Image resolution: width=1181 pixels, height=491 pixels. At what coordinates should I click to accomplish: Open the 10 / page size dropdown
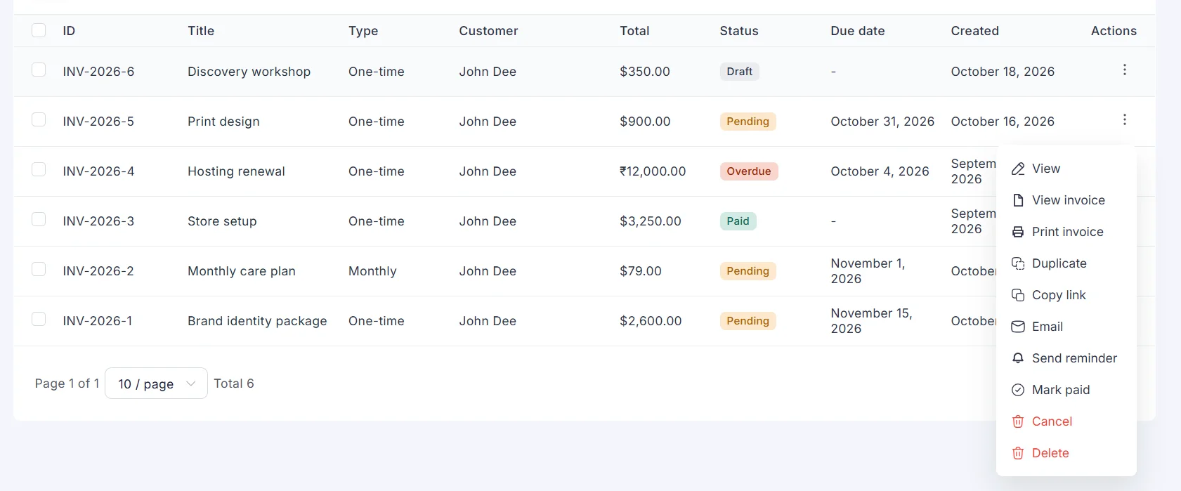(156, 384)
